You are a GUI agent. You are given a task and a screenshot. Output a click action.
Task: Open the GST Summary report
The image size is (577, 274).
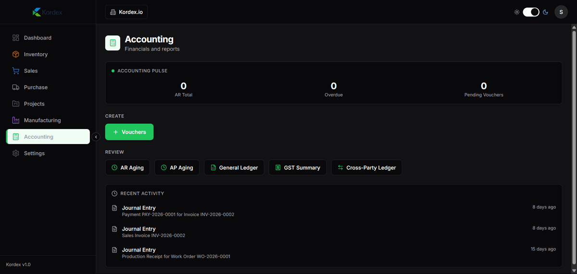[298, 167]
